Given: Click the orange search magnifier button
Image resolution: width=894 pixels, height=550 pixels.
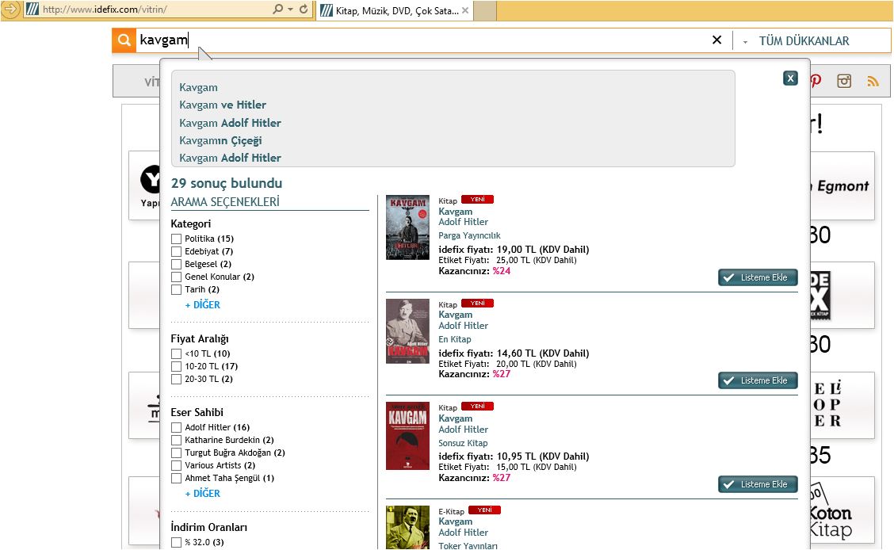Looking at the screenshot, I should (124, 40).
